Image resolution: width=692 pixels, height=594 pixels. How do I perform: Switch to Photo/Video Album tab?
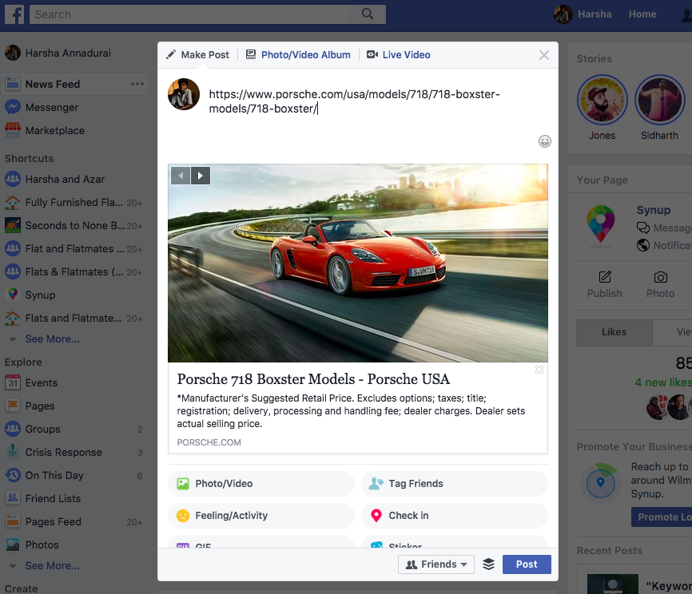(298, 54)
